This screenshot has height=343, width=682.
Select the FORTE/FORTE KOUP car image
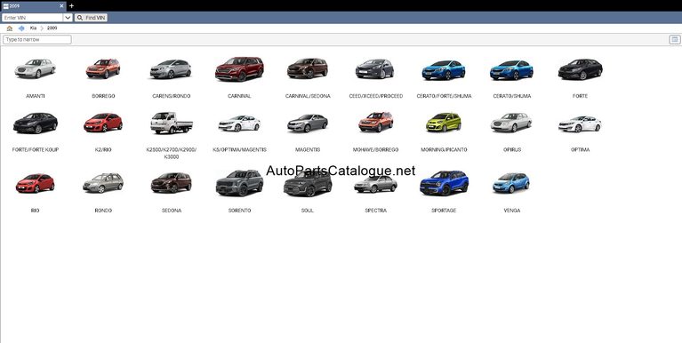tap(36, 123)
